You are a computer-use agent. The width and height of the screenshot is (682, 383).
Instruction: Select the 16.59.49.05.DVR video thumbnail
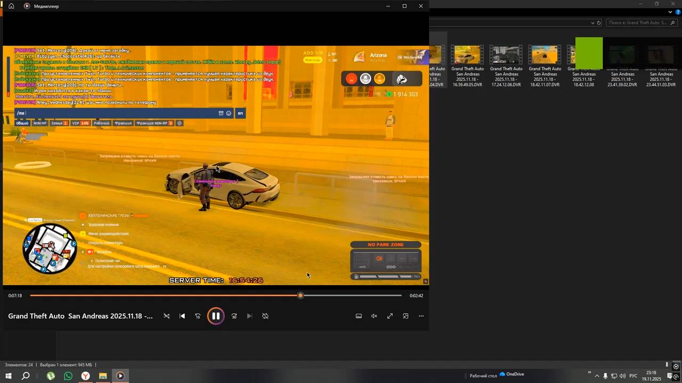(467, 55)
